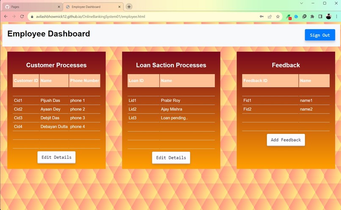Bookmark this page with the star
The height and width of the screenshot is (210, 341).
pyautogui.click(x=278, y=17)
